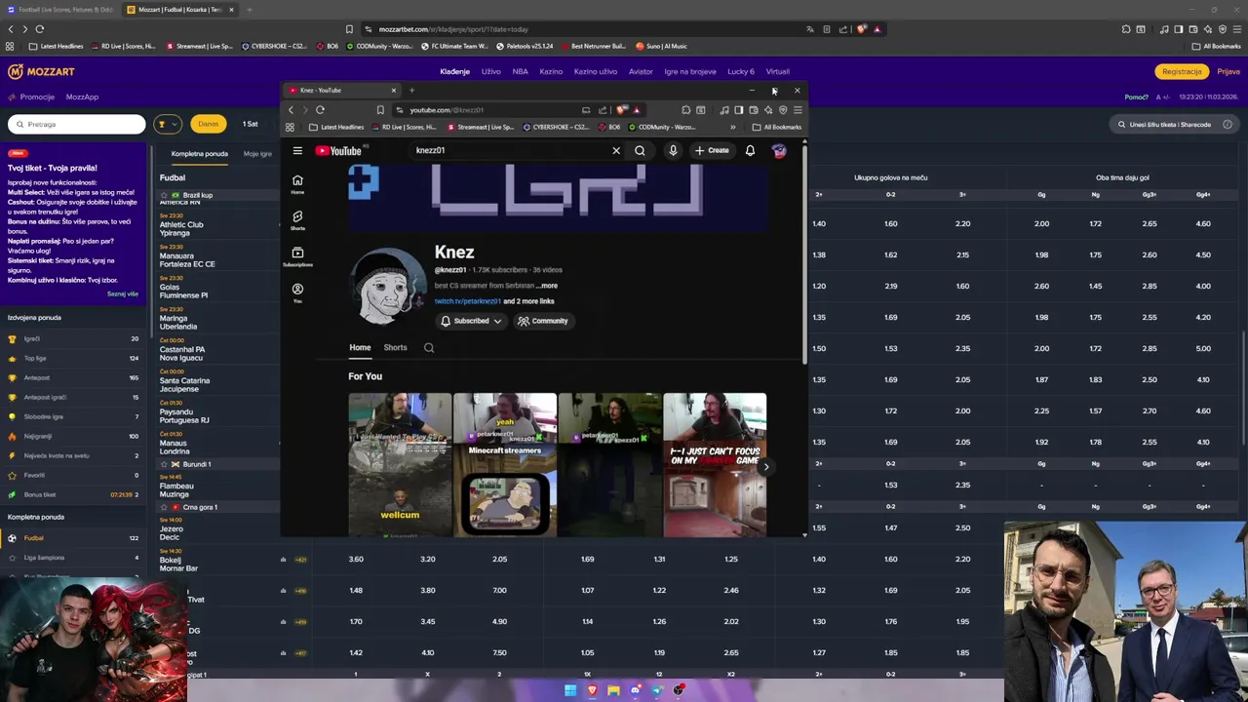Switch to Shorts tab on Knez channel
This screenshot has width=1248, height=702.
point(395,347)
